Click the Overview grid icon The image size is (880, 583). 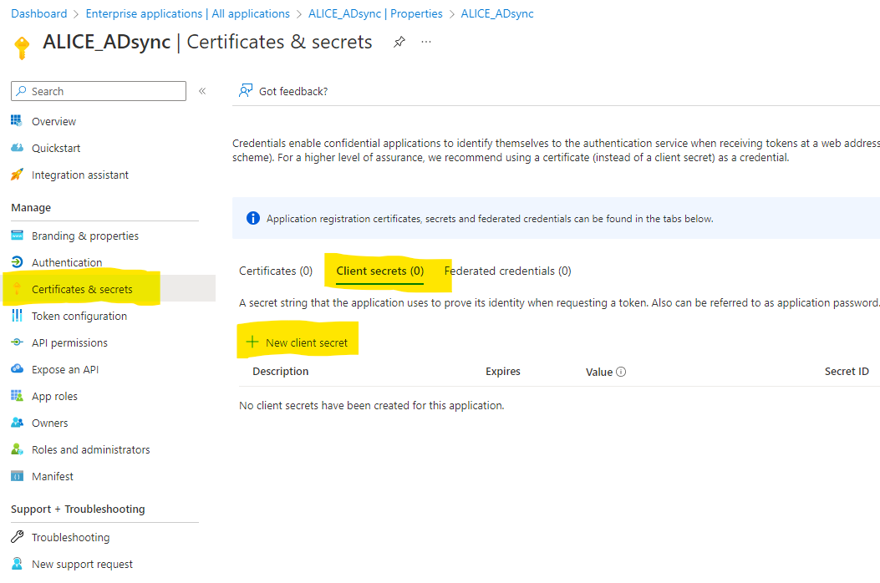[17, 120]
